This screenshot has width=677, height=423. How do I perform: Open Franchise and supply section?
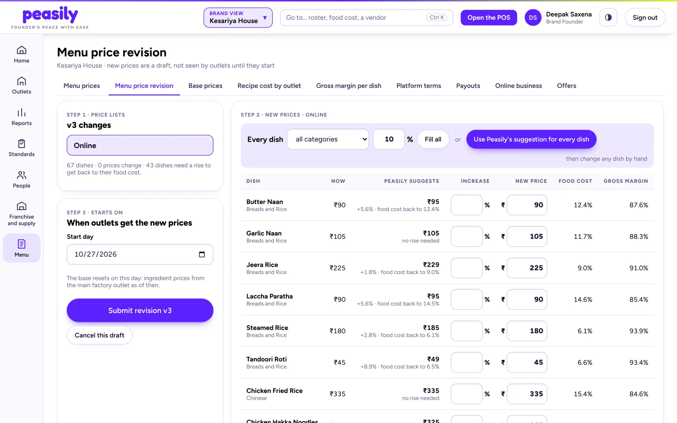(x=22, y=214)
